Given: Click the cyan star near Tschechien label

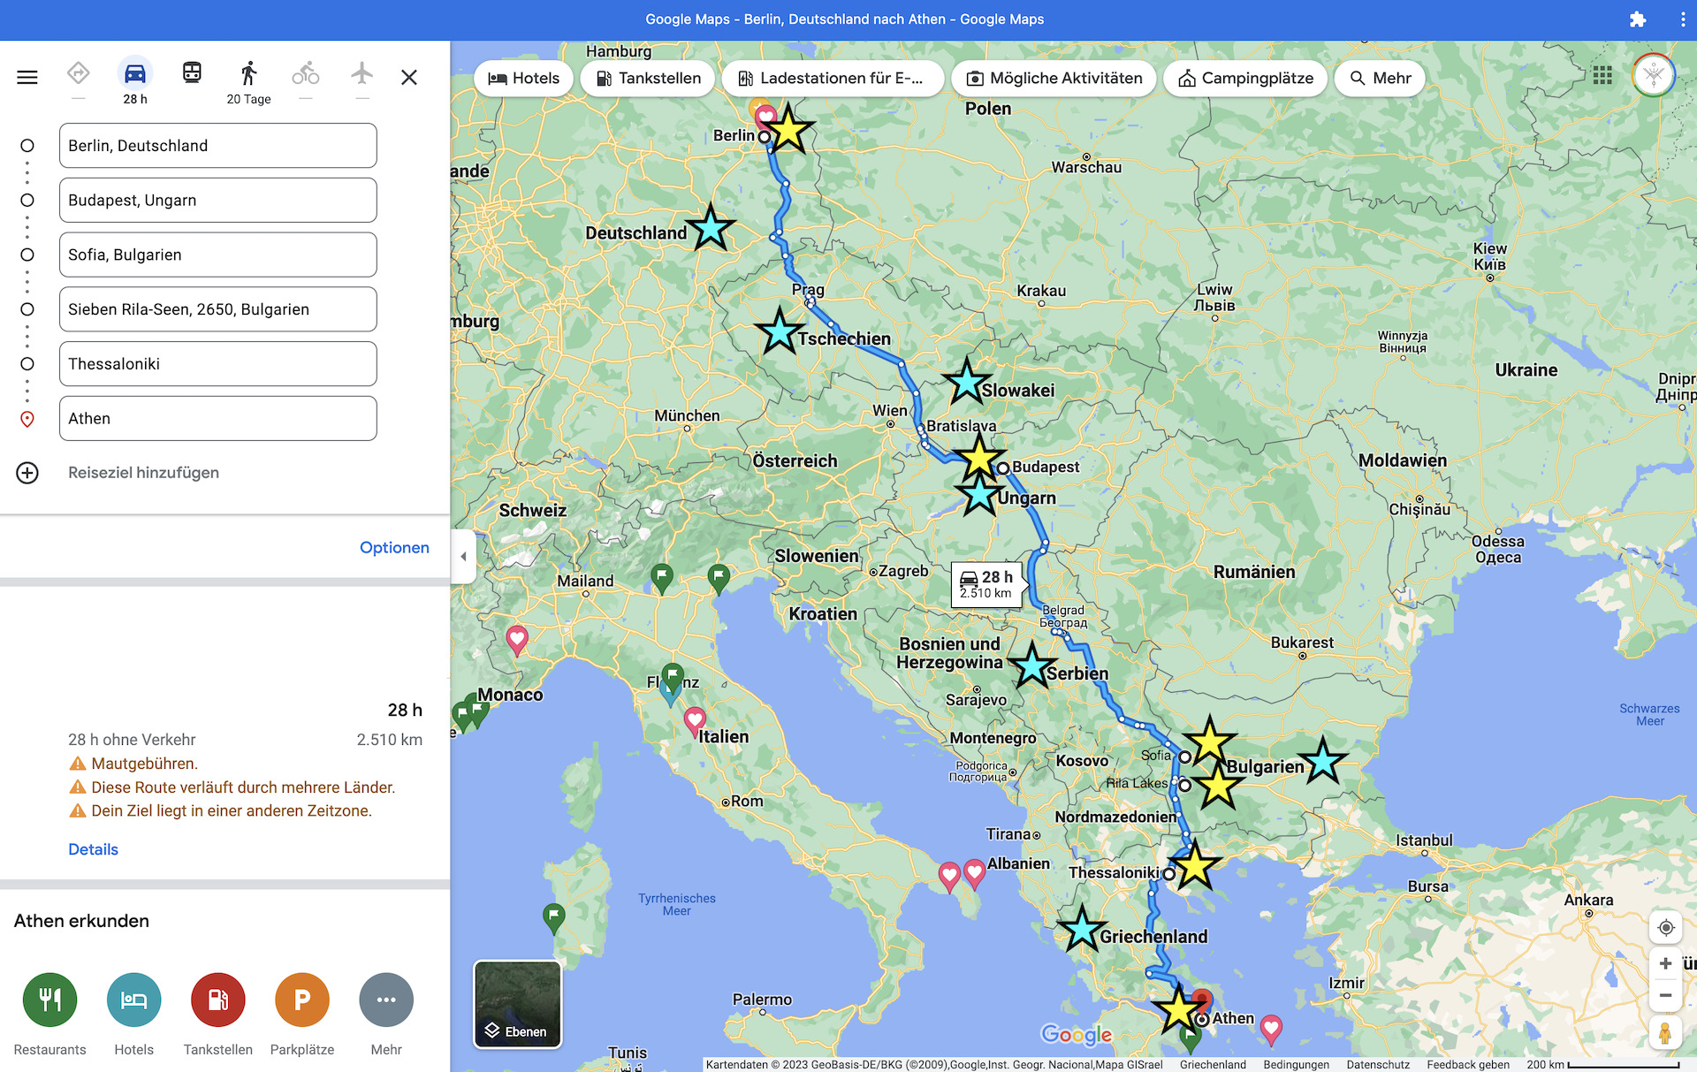Looking at the screenshot, I should [780, 331].
